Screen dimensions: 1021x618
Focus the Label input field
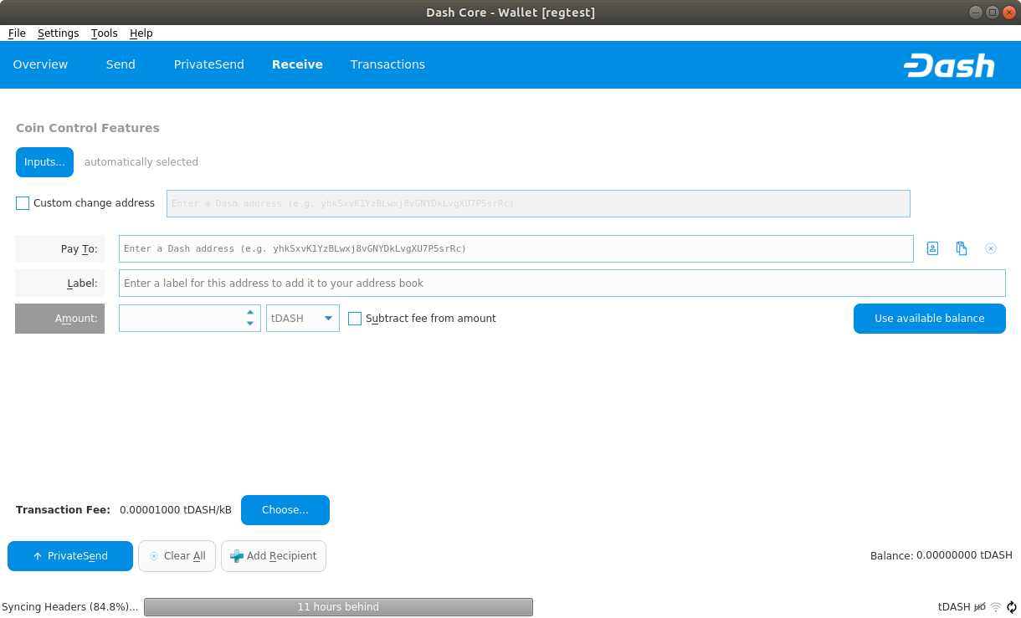coord(562,283)
